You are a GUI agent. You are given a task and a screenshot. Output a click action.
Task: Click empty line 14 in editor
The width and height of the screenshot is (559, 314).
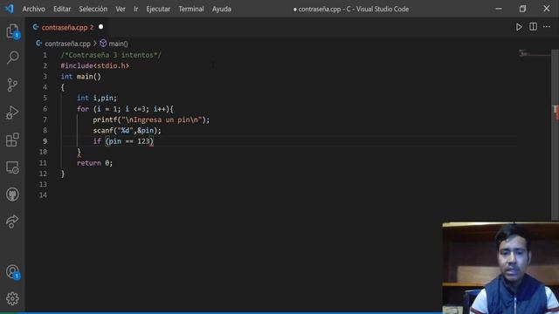(x=289, y=195)
